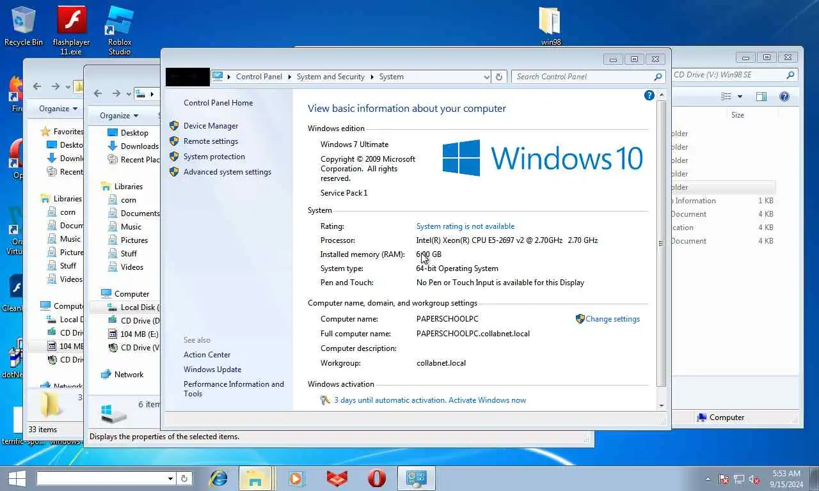Screen dimensions: 819x491
Task: Click Control Panel breadcrumb in address bar
Action: point(258,77)
